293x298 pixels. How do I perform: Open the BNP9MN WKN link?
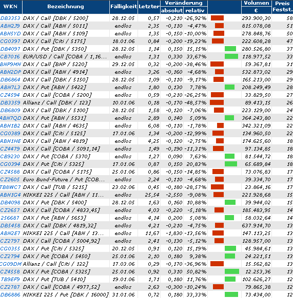(10, 64)
